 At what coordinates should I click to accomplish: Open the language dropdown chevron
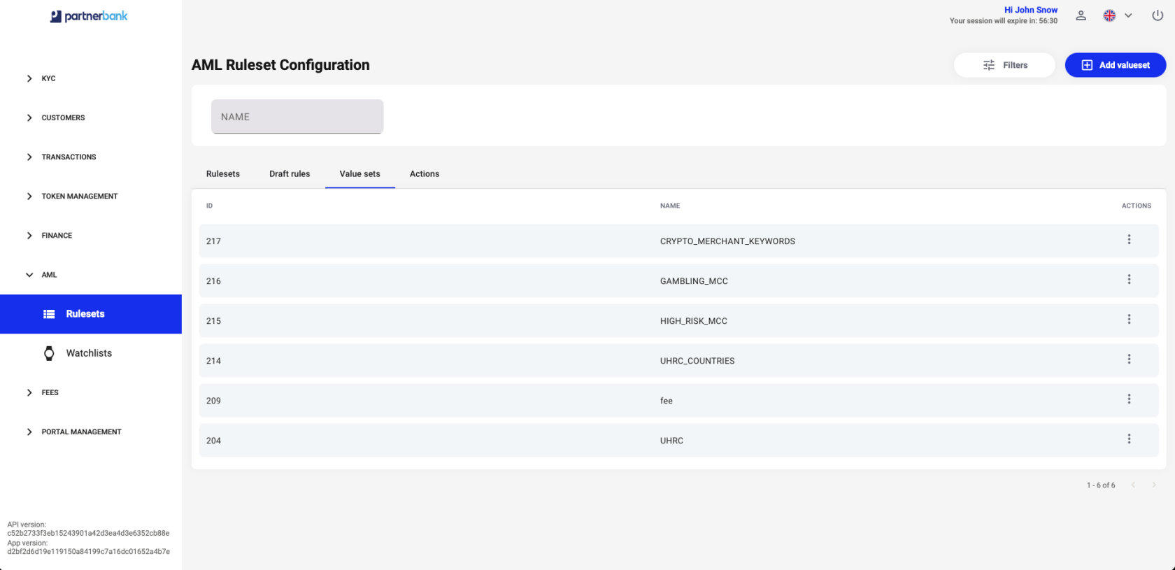(1128, 15)
